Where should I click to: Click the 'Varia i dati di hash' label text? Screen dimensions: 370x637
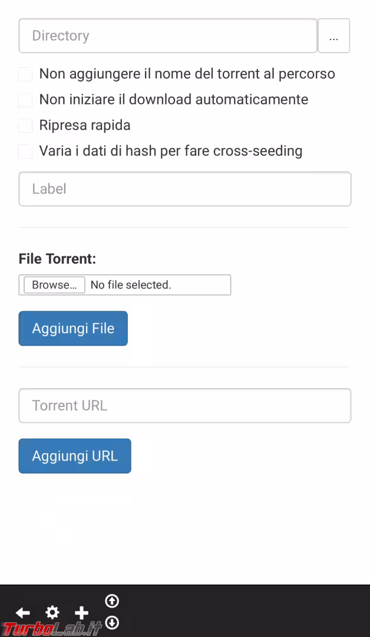[170, 151]
